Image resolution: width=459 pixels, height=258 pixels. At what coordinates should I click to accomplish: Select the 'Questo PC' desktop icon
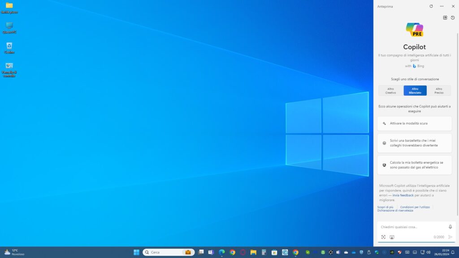coord(9,28)
